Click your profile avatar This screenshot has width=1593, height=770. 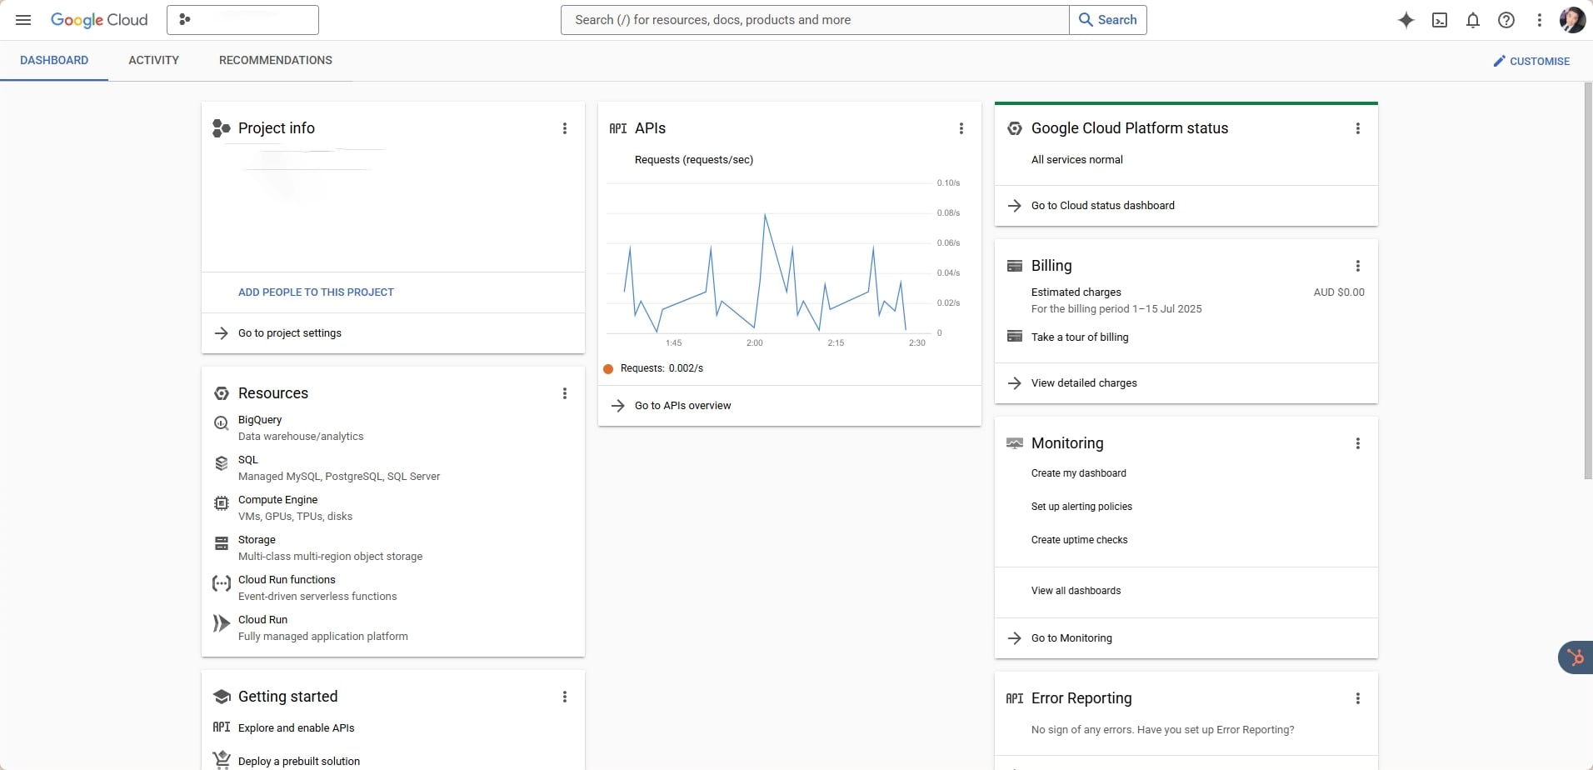(1573, 19)
